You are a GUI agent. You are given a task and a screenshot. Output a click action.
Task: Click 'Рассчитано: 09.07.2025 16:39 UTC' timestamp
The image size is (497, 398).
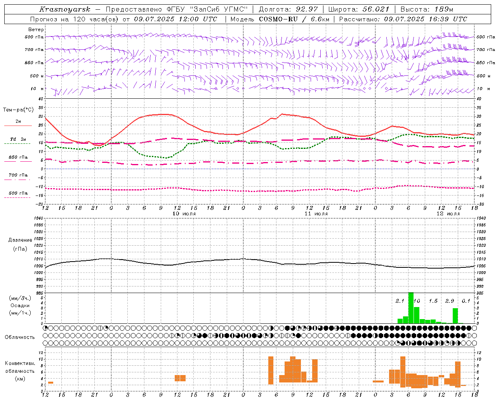point(403,19)
